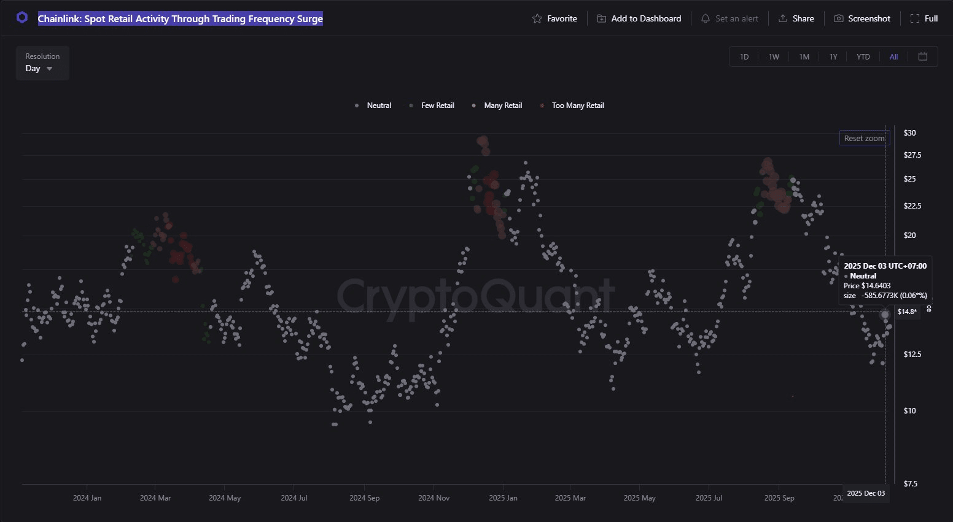Click the Favorite label text
This screenshot has width=953, height=522.
click(562, 18)
